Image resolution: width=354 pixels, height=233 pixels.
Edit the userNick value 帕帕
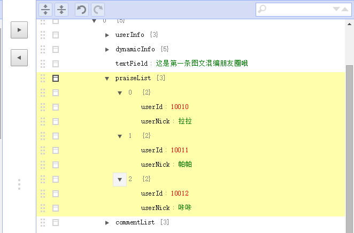coord(185,165)
